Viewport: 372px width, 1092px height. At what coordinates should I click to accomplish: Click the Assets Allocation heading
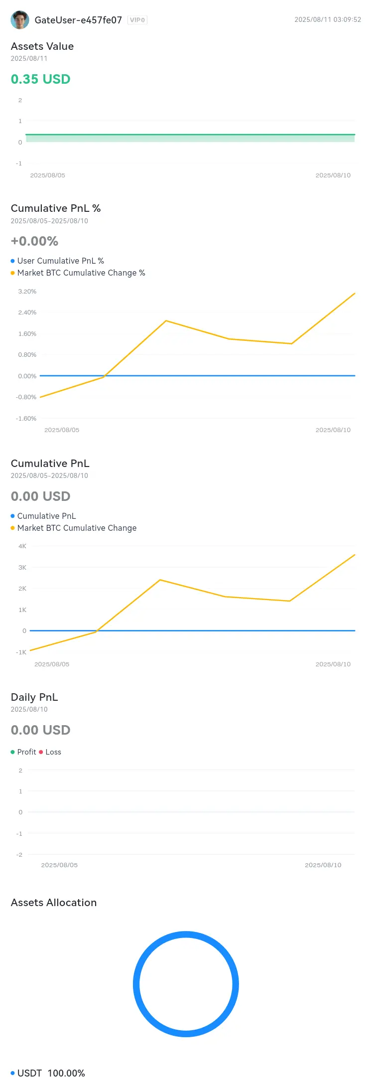pos(54,903)
